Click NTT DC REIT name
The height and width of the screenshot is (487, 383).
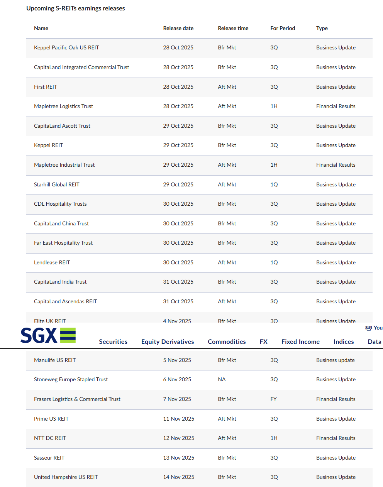click(50, 438)
